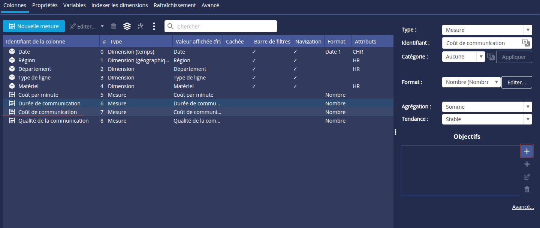This screenshot has height=228, width=540.
Task: Open the Rafraîchissement tab
Action: 175,5
